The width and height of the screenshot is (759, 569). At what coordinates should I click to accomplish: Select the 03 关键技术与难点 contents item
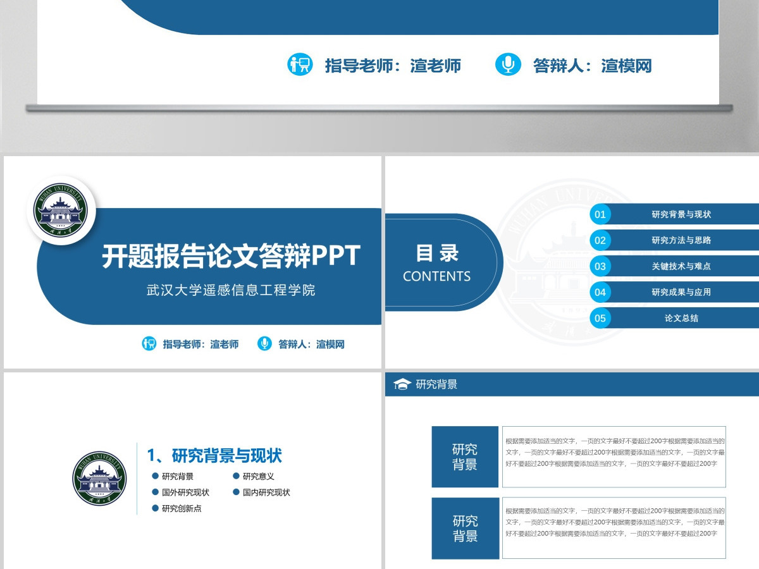pyautogui.click(x=674, y=266)
